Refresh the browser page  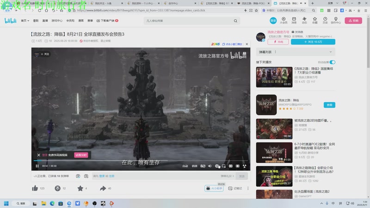click(39, 11)
